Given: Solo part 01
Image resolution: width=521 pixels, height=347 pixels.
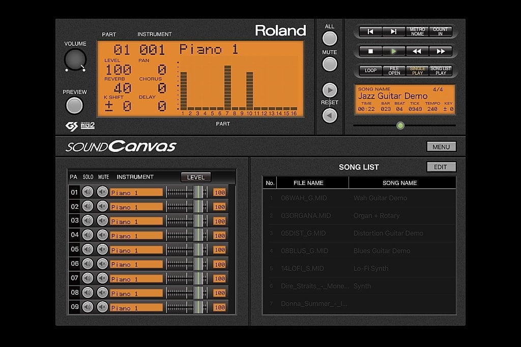Looking at the screenshot, I should (88, 192).
